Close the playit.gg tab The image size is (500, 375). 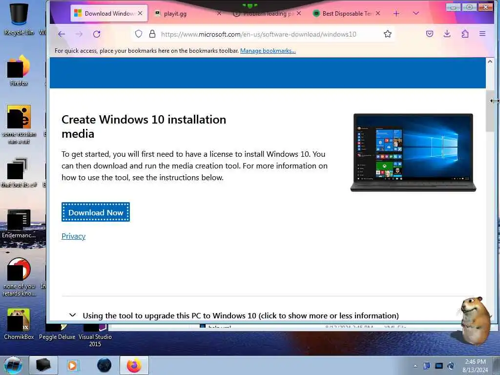point(219,13)
